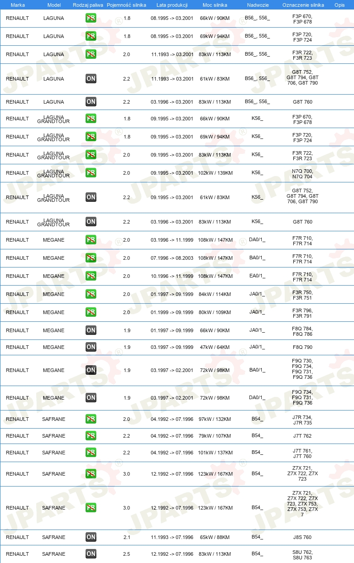Click the engine code J7T 761, J7T 760
The image size is (354, 563).
click(302, 453)
